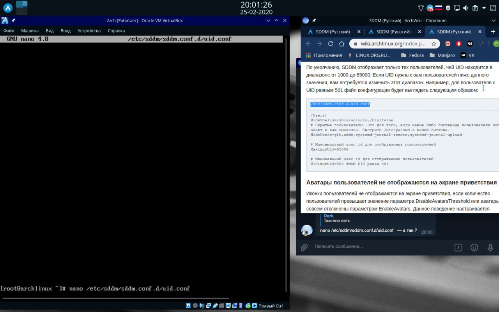Open the Устройства menu in VirtualBox
The image size is (499, 312).
coord(89,30)
